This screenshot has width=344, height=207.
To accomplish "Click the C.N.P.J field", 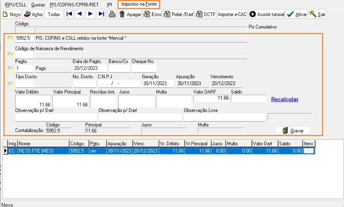I will 119,84.
